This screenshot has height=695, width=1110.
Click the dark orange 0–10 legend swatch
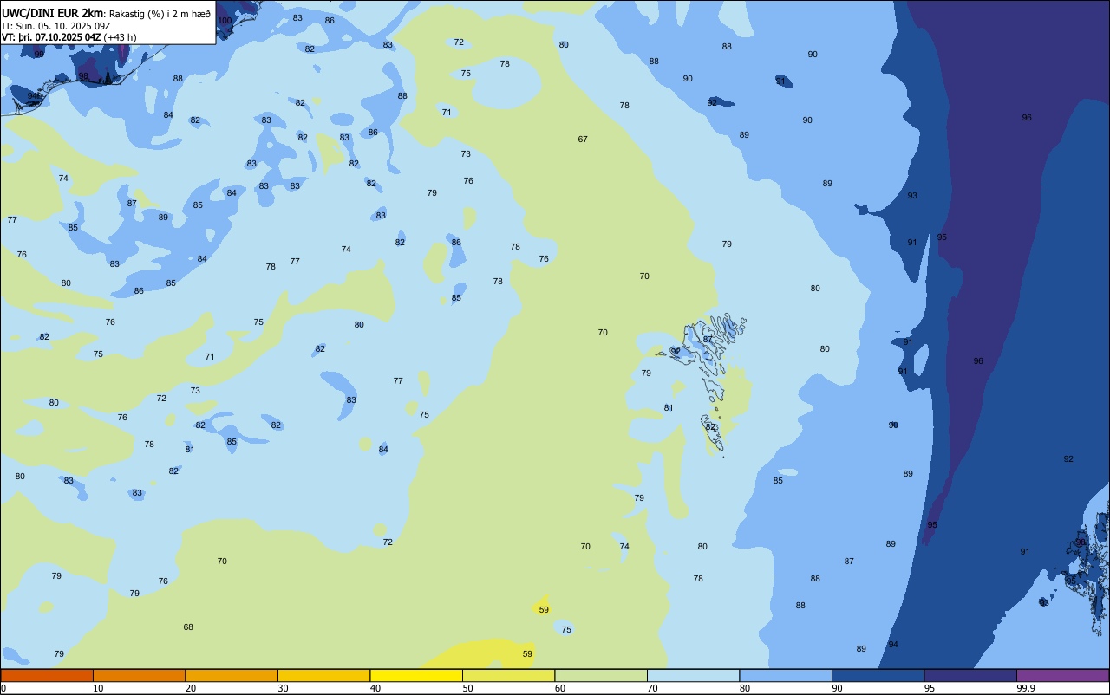pyautogui.click(x=47, y=675)
